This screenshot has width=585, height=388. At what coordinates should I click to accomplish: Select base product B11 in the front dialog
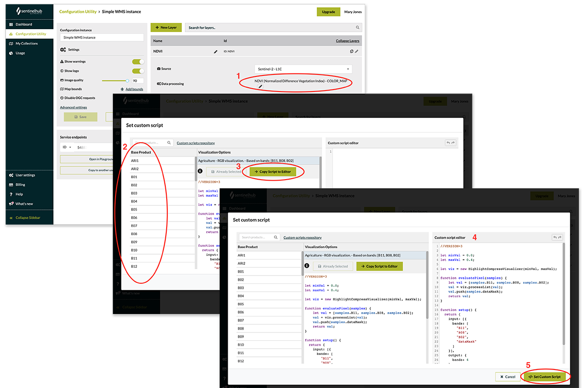tap(270, 353)
